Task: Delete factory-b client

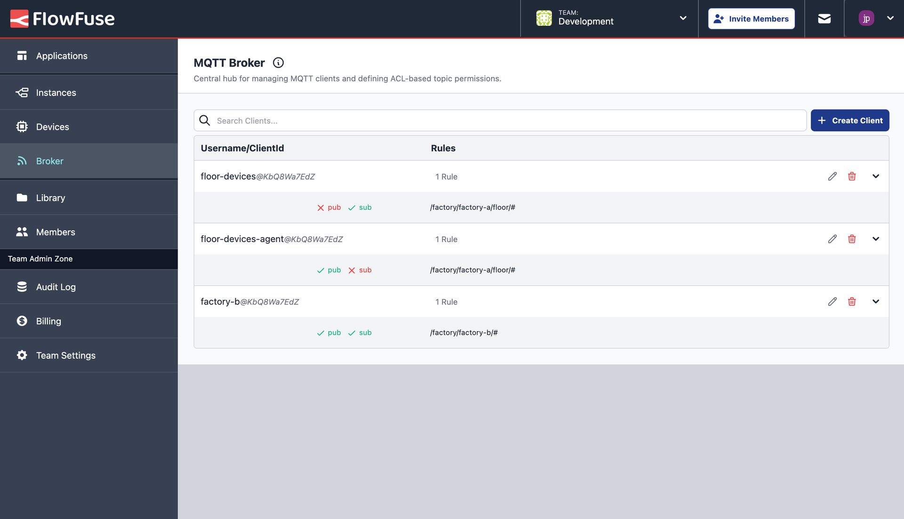Action: click(x=852, y=301)
